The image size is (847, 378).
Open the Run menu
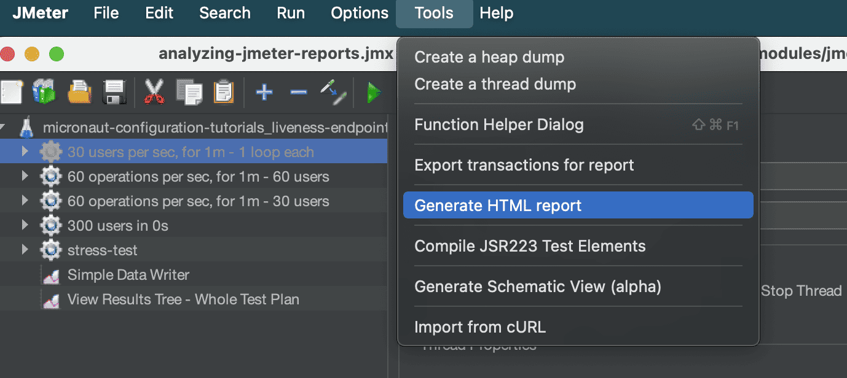tap(291, 13)
